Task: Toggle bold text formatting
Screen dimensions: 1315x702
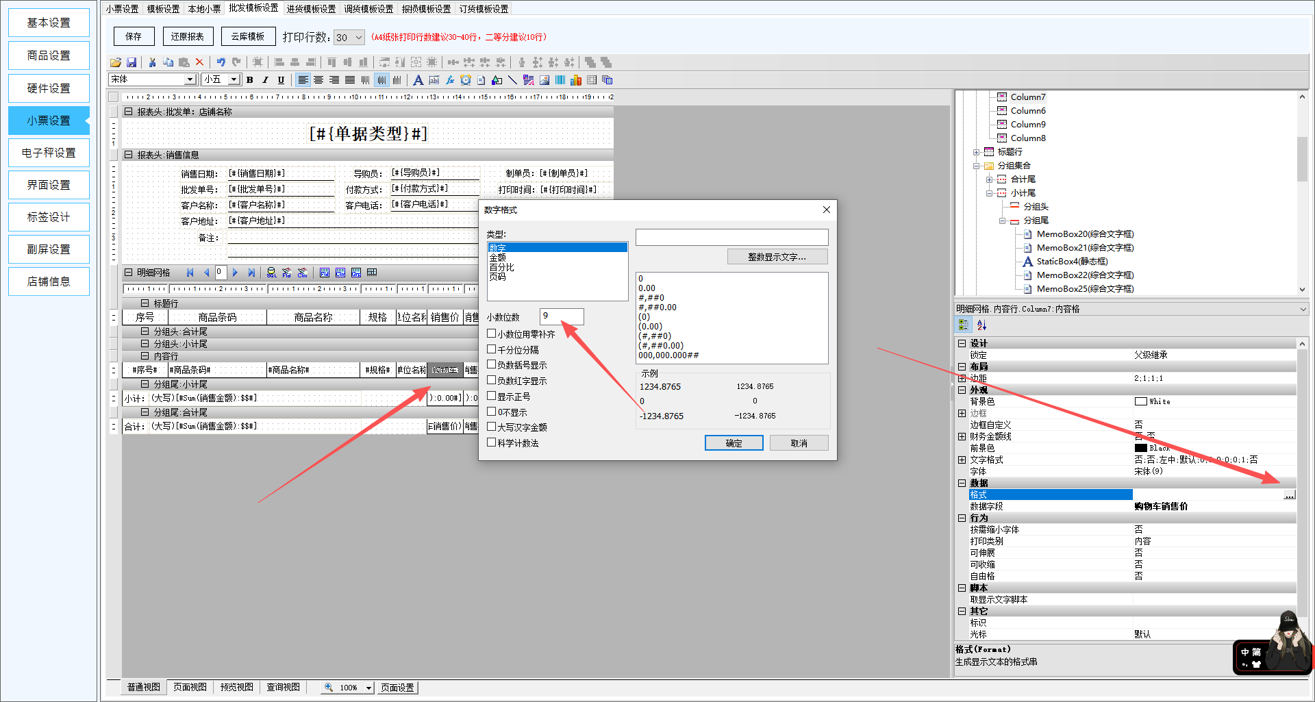Action: (250, 80)
